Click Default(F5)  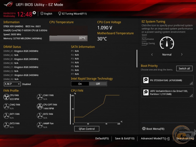point(102,138)
